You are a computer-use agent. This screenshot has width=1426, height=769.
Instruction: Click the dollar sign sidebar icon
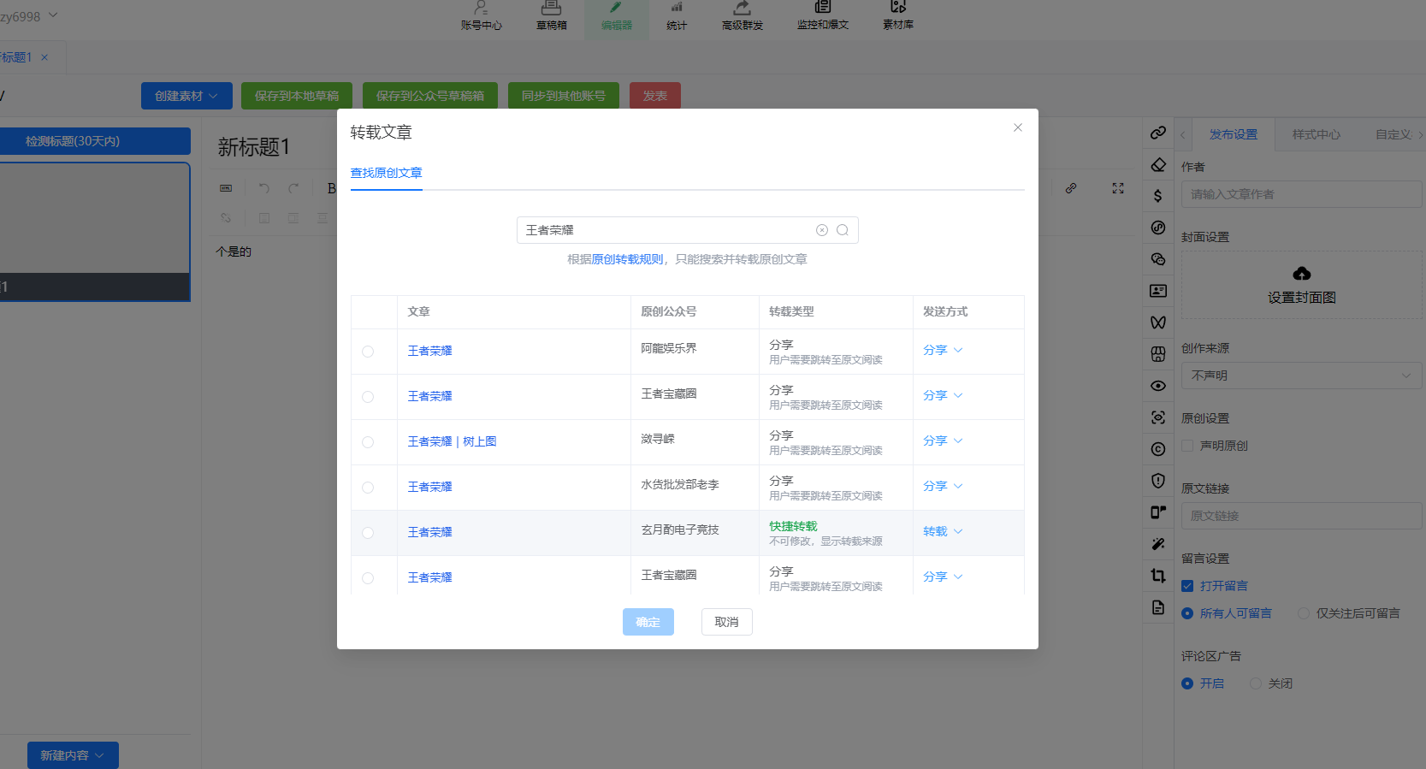pyautogui.click(x=1158, y=196)
